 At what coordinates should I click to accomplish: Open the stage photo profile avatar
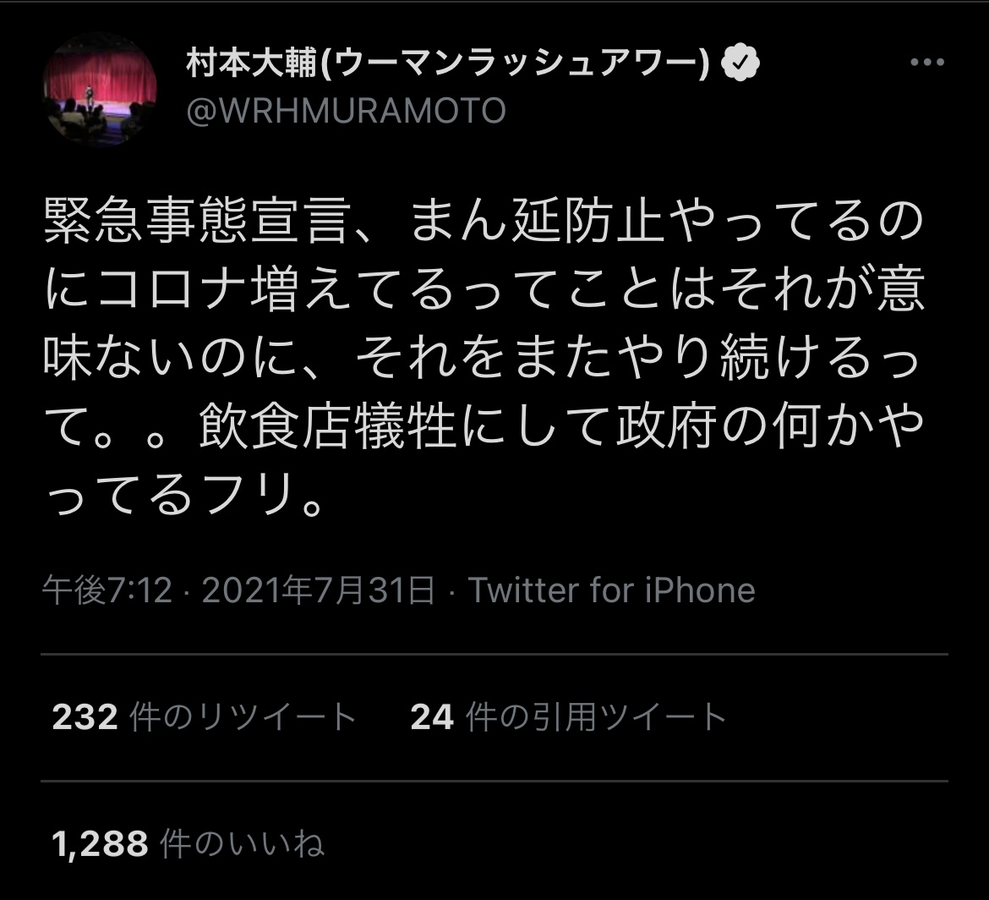[100, 88]
